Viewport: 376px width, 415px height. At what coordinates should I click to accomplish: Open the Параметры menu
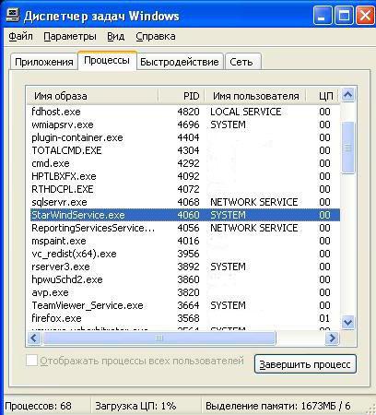70,36
